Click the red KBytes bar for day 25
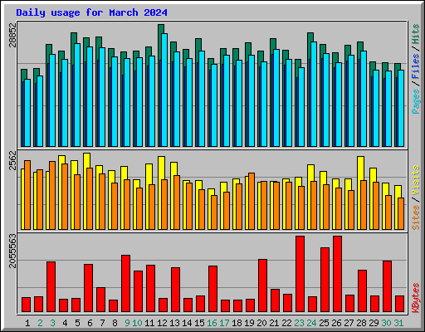This screenshot has height=332, width=425. click(x=325, y=280)
